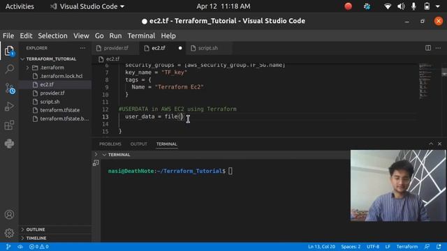Click the feedback icon in status bar

pos(427,247)
